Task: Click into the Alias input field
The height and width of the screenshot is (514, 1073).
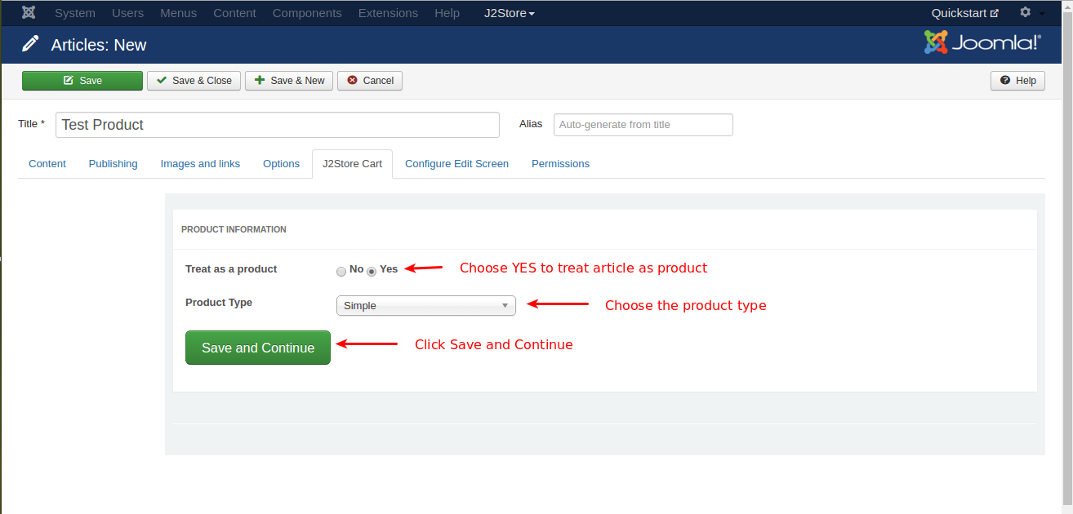Action: (x=643, y=125)
